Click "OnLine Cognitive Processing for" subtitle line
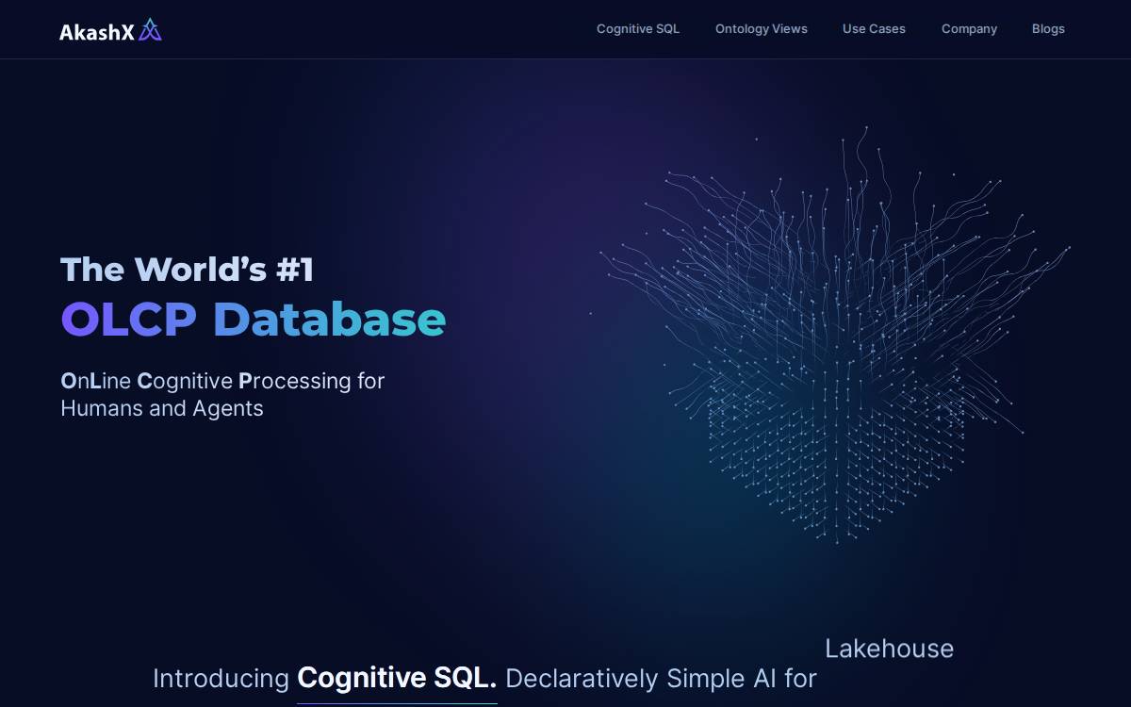The height and width of the screenshot is (707, 1131). coord(222,381)
